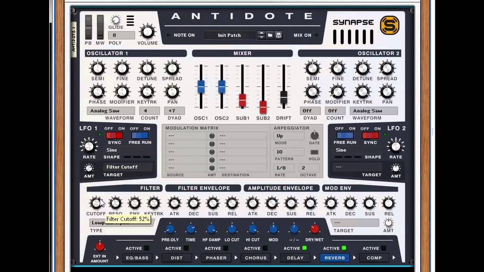484x272 pixels.
Task: Enable the Comp Active LED
Action: 383,248
